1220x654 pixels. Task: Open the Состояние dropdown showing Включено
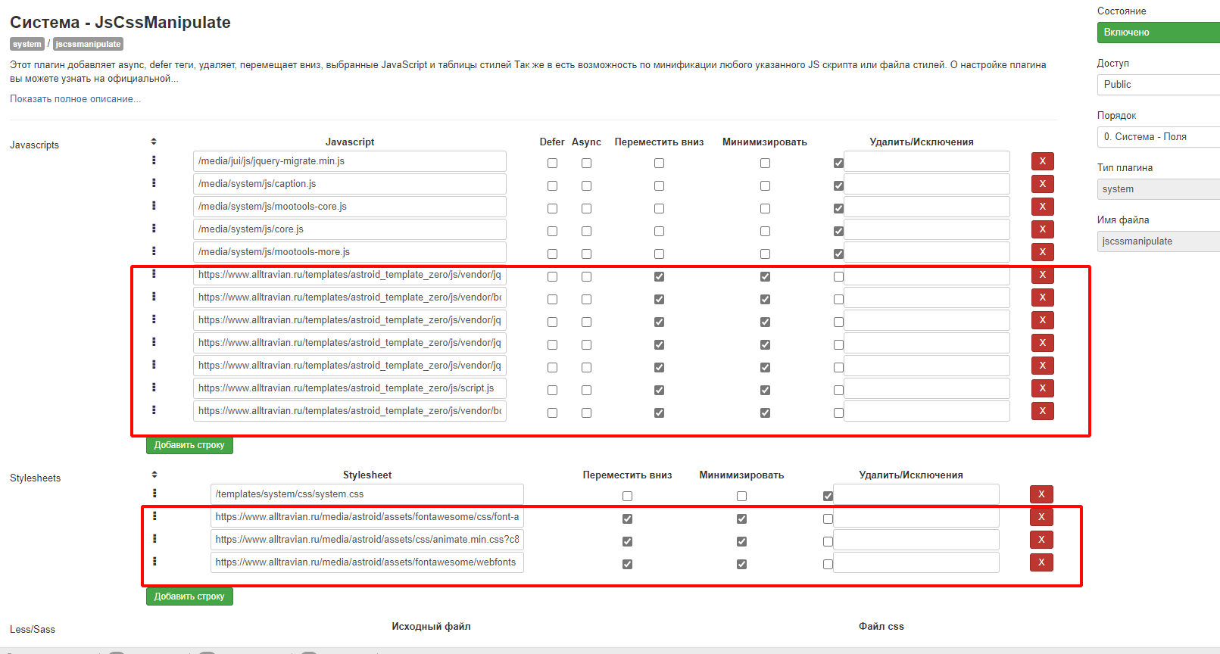pos(1158,33)
